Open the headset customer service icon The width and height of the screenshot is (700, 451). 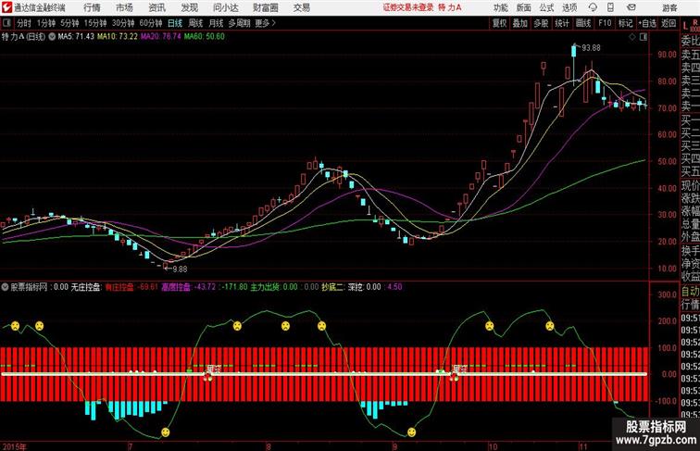point(593,7)
